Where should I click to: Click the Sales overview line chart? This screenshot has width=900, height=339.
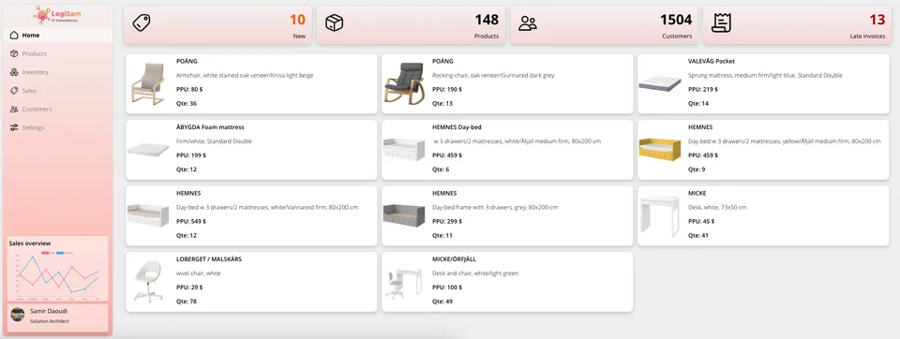pos(58,274)
